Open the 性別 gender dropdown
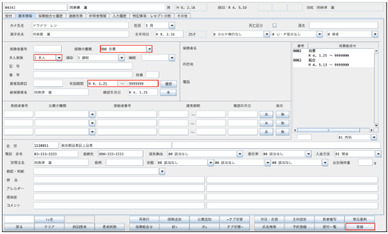Screen dimensions: 388x234 172,25
